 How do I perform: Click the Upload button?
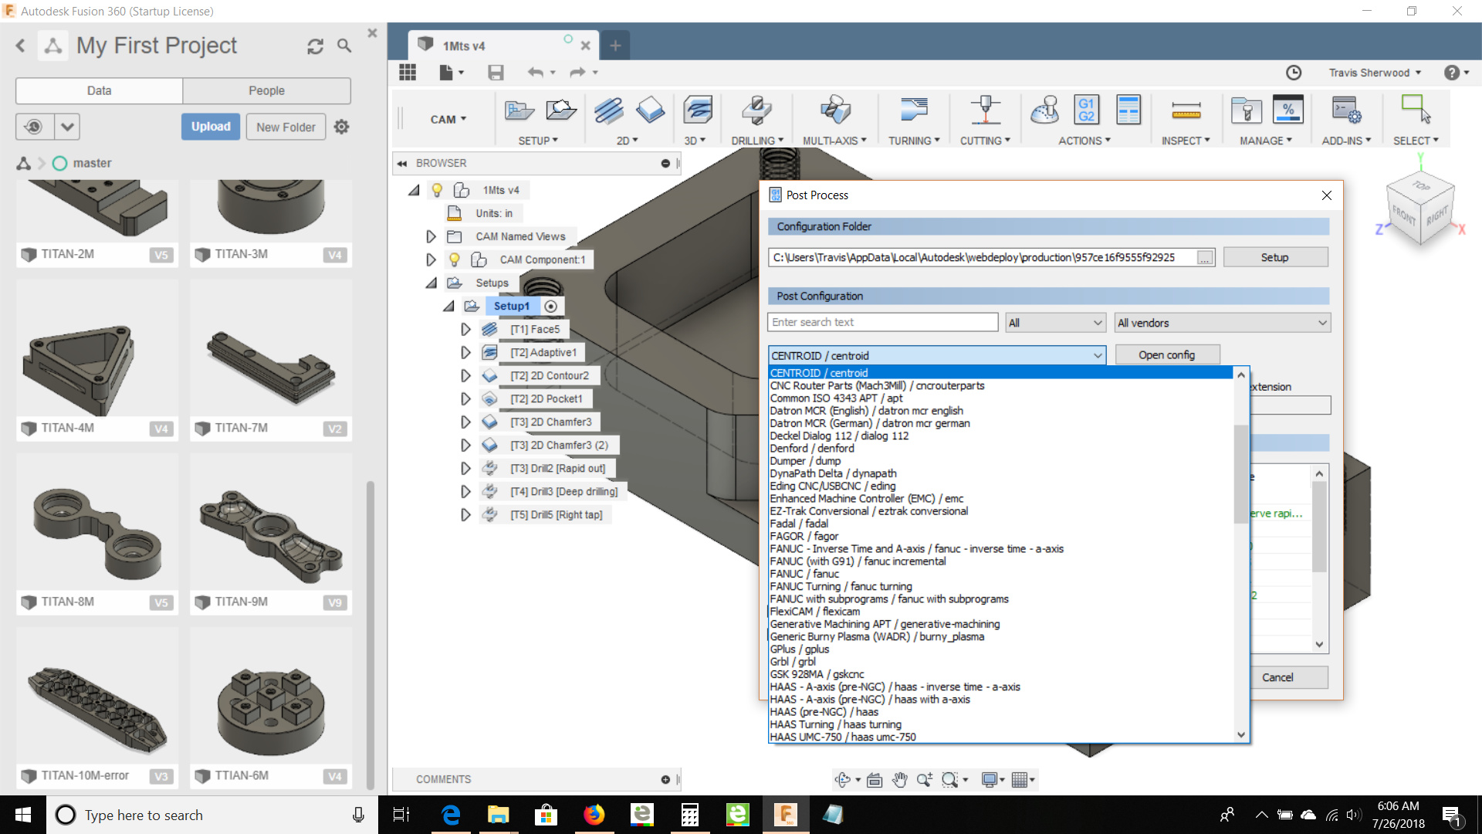pos(211,127)
